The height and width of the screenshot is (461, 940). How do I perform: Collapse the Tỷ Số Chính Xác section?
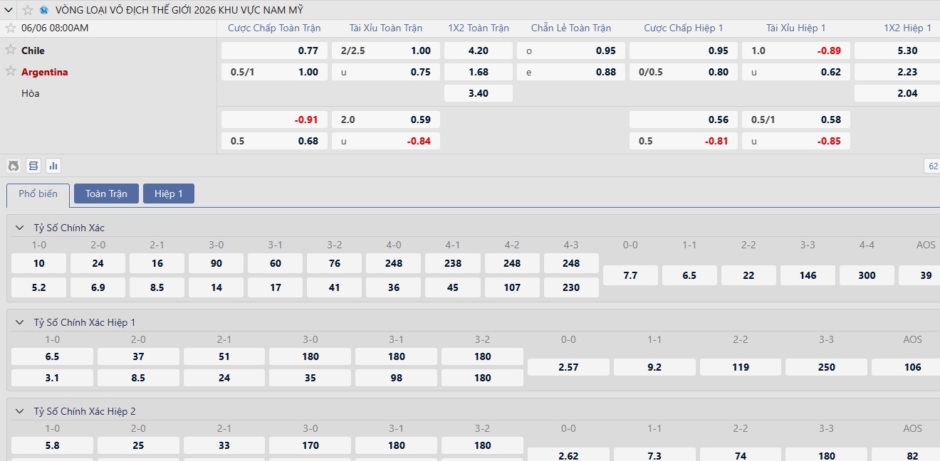(20, 228)
